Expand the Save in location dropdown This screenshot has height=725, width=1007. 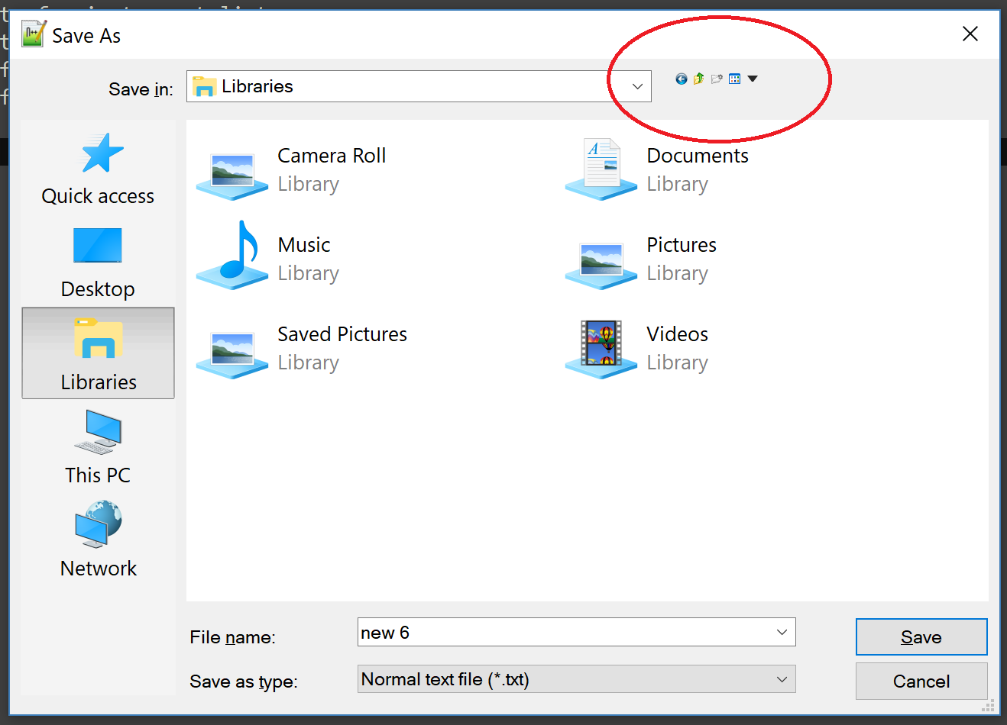click(x=636, y=86)
